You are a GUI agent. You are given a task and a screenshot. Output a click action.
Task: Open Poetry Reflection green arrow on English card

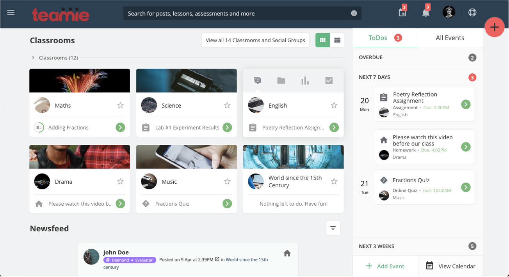334,128
